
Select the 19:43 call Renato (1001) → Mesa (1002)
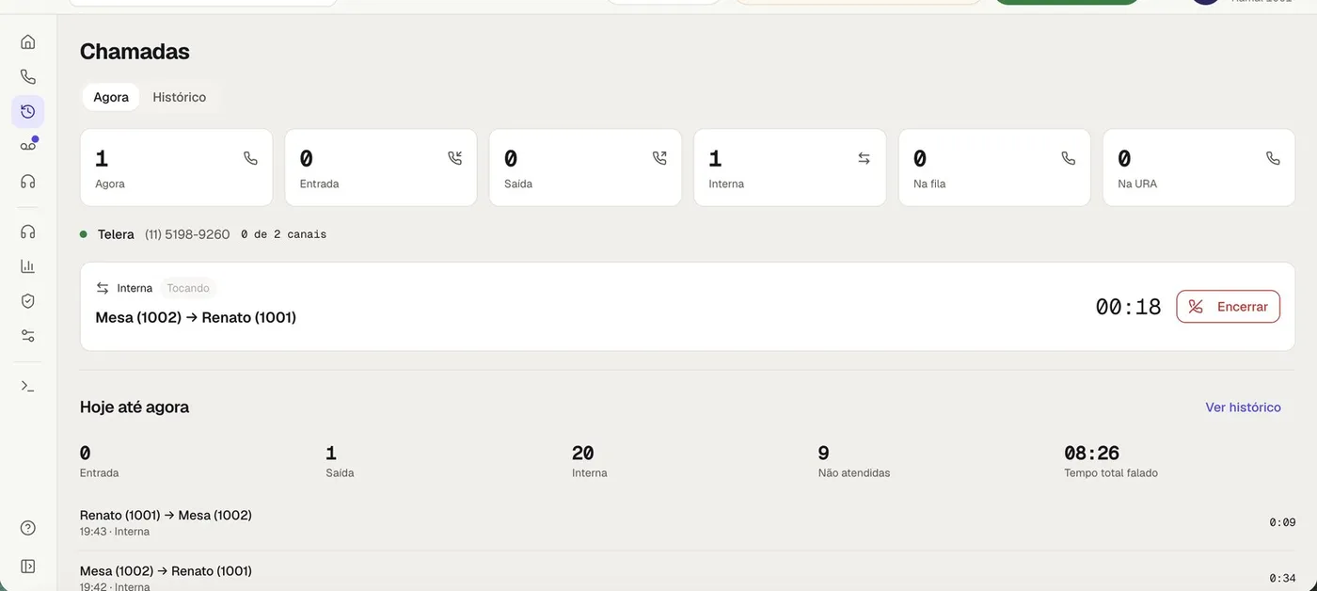click(688, 523)
